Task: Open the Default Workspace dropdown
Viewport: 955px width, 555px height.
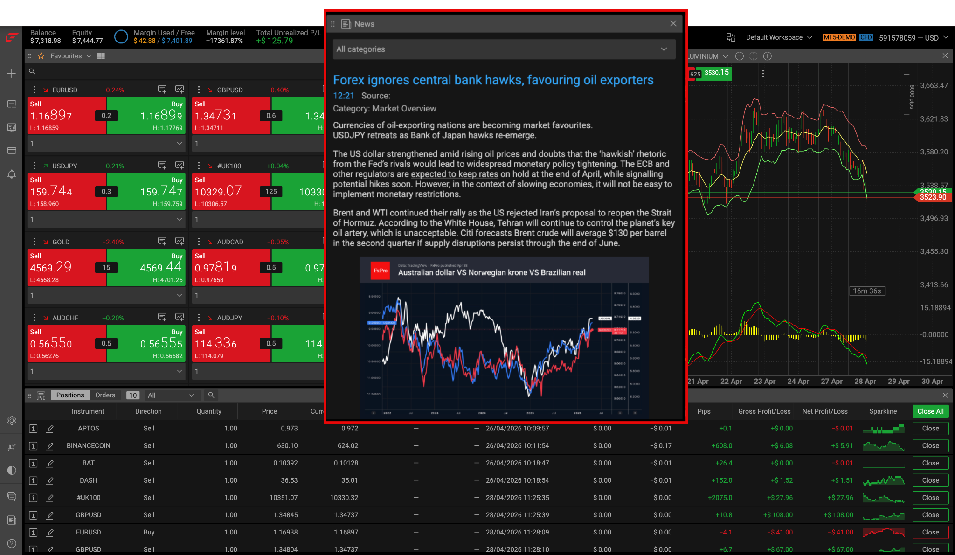Action: 779,37
